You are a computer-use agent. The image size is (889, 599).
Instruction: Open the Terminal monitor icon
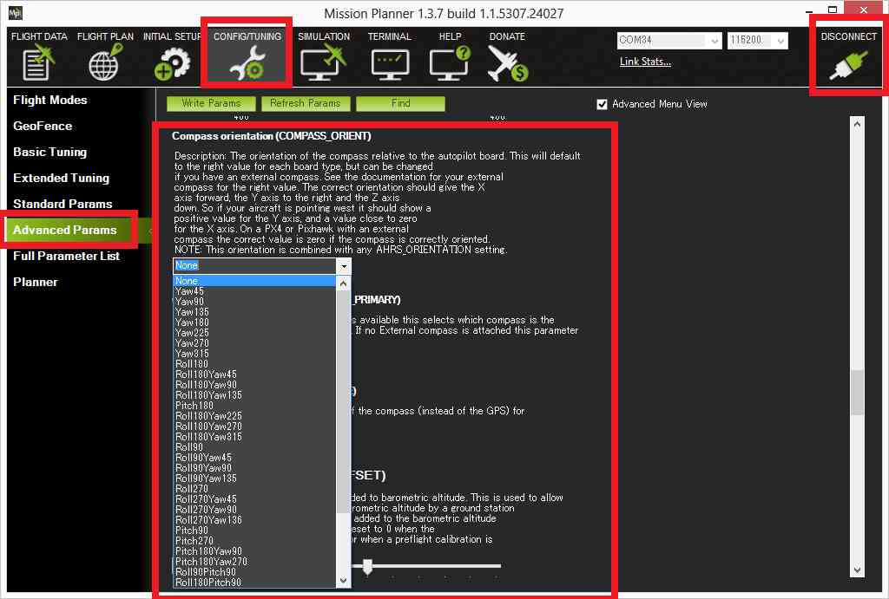pyautogui.click(x=389, y=62)
